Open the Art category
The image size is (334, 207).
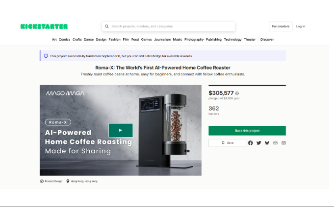pos(54,39)
